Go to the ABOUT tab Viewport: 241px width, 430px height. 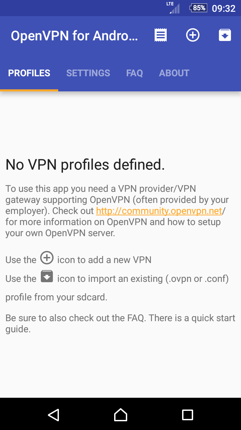click(x=174, y=73)
